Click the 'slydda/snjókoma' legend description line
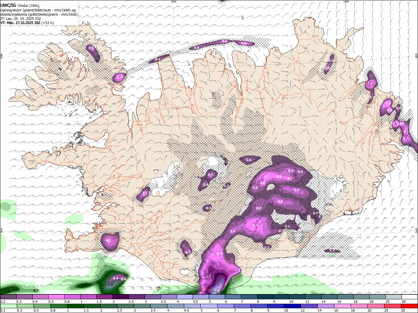Image resolution: width=418 pixels, height=313 pixels. tap(39, 14)
